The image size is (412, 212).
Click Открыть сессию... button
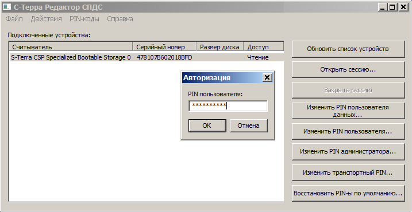[348, 70]
